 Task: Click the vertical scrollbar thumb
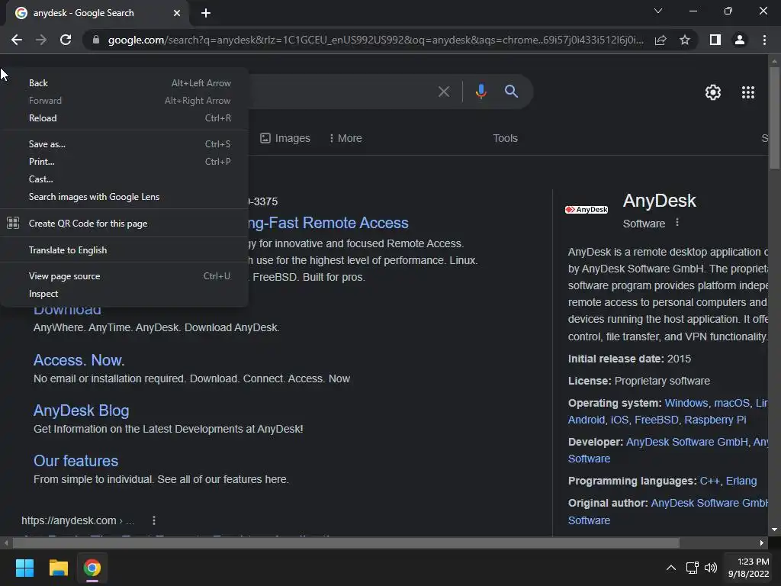click(x=774, y=118)
